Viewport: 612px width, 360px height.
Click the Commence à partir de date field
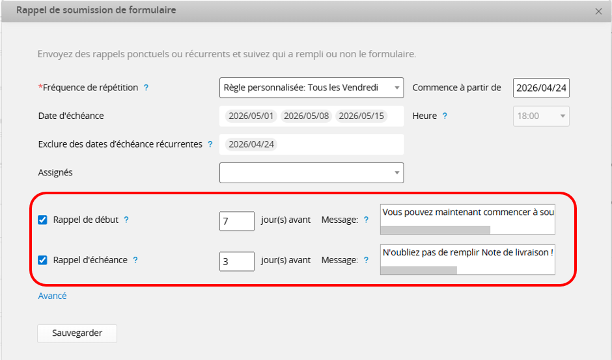point(541,88)
